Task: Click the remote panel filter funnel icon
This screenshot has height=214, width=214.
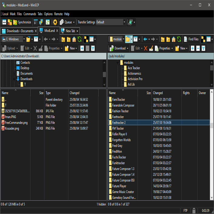Action: (x=135, y=39)
